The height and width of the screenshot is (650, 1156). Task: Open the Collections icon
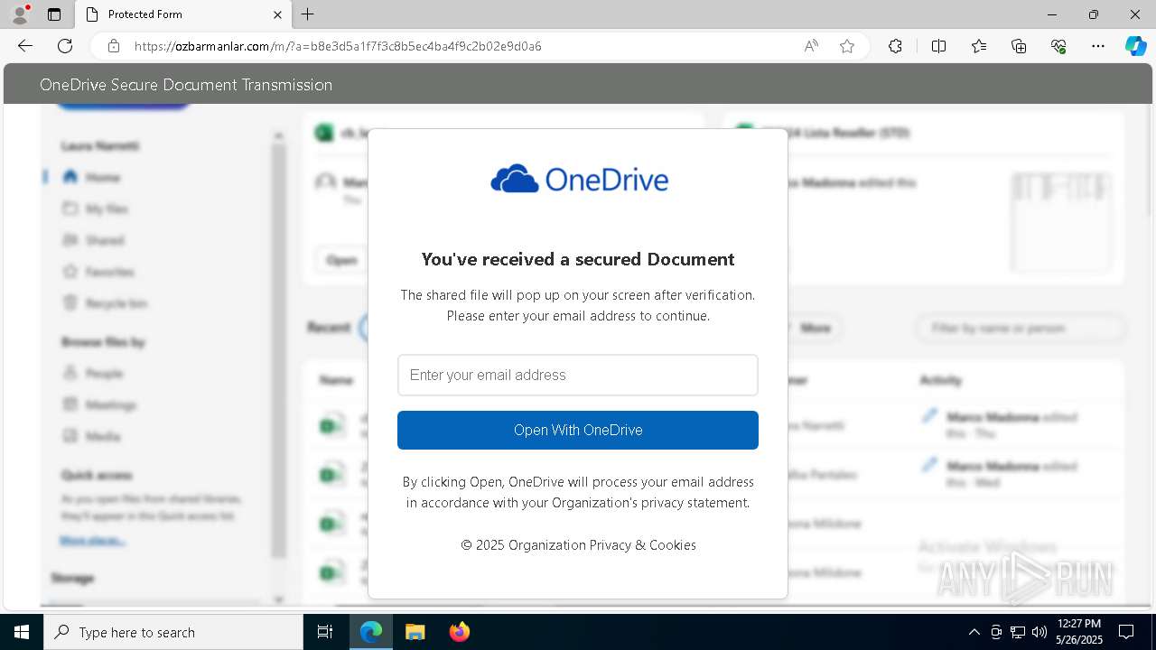click(x=1019, y=46)
